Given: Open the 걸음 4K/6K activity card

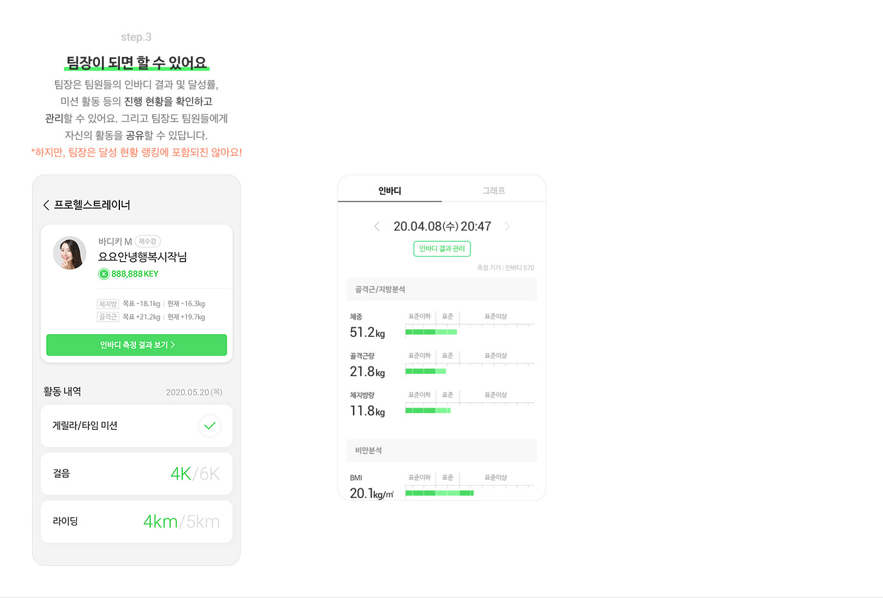Looking at the screenshot, I should click(x=137, y=474).
